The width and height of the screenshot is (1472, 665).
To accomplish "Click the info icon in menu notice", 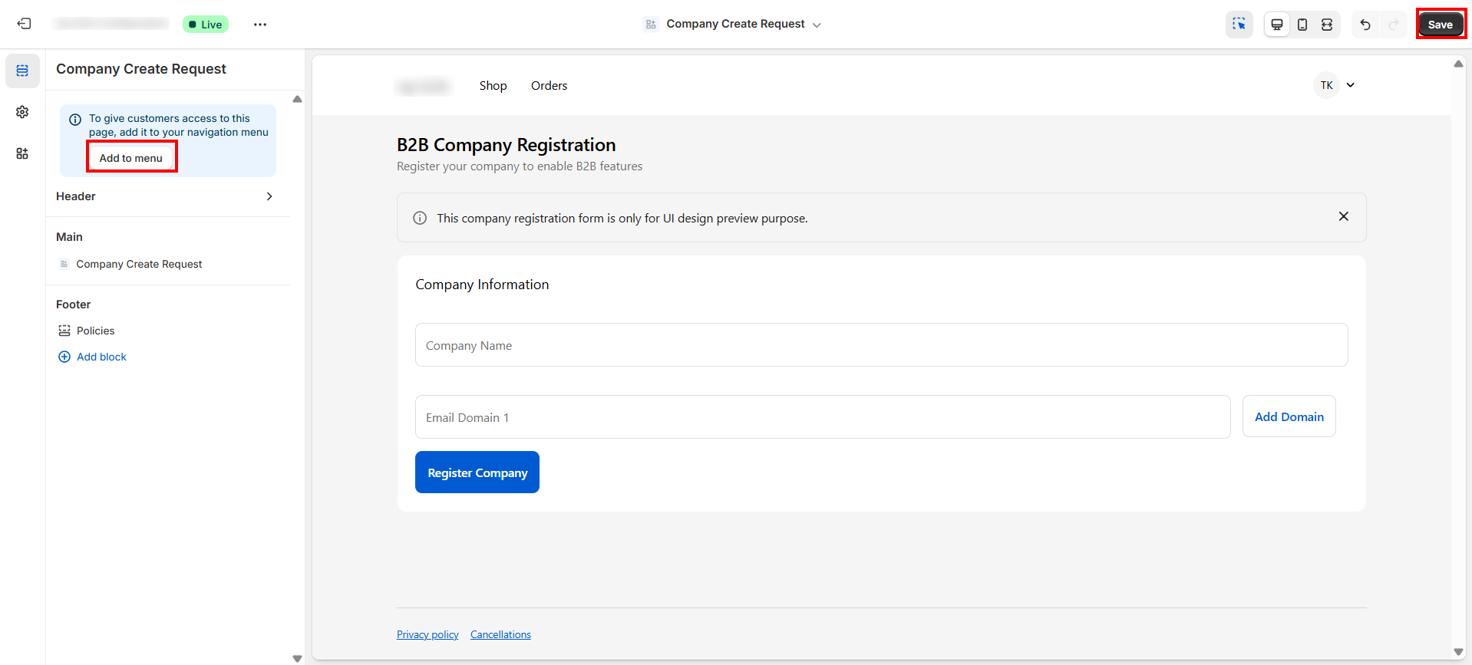I will point(75,120).
